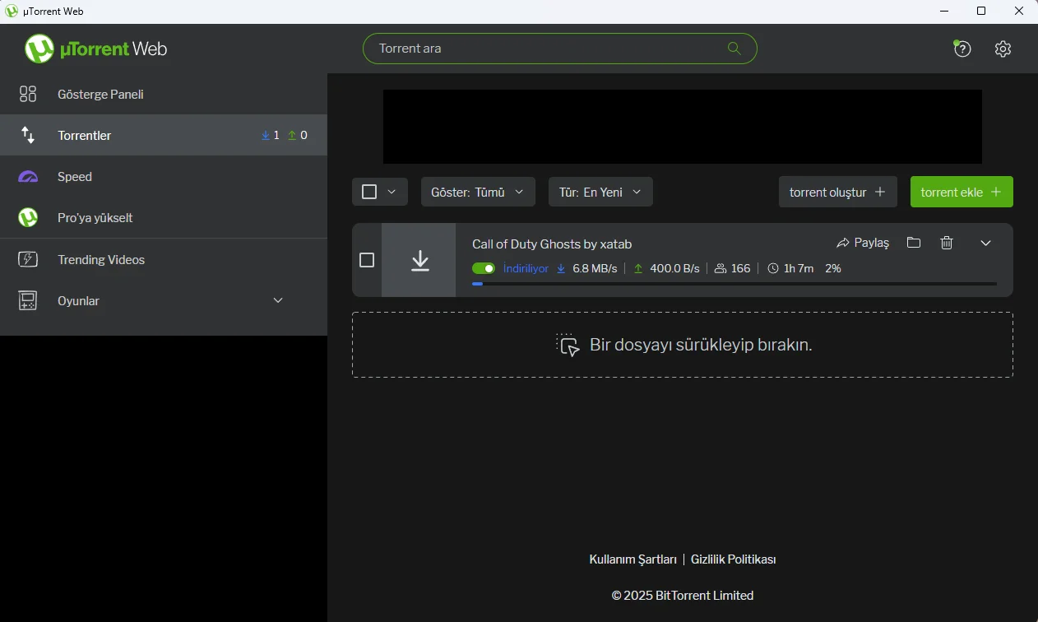Open the Gizlilik Politikası link

point(734,559)
